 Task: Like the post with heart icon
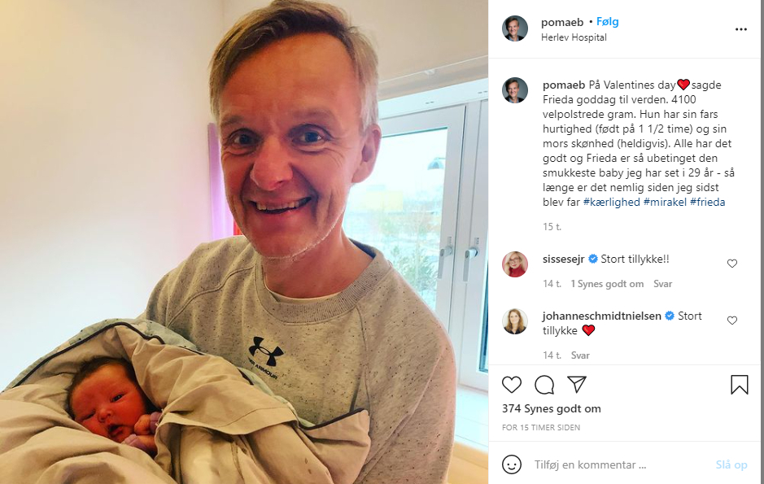coord(512,385)
